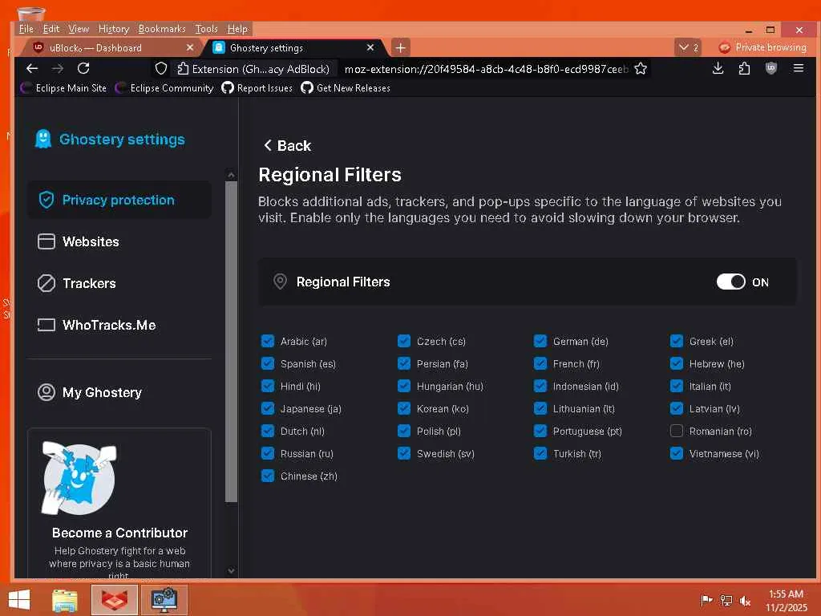Viewport: 821px width, 616px height.
Task: Click the browser back arrow
Action: point(32,69)
